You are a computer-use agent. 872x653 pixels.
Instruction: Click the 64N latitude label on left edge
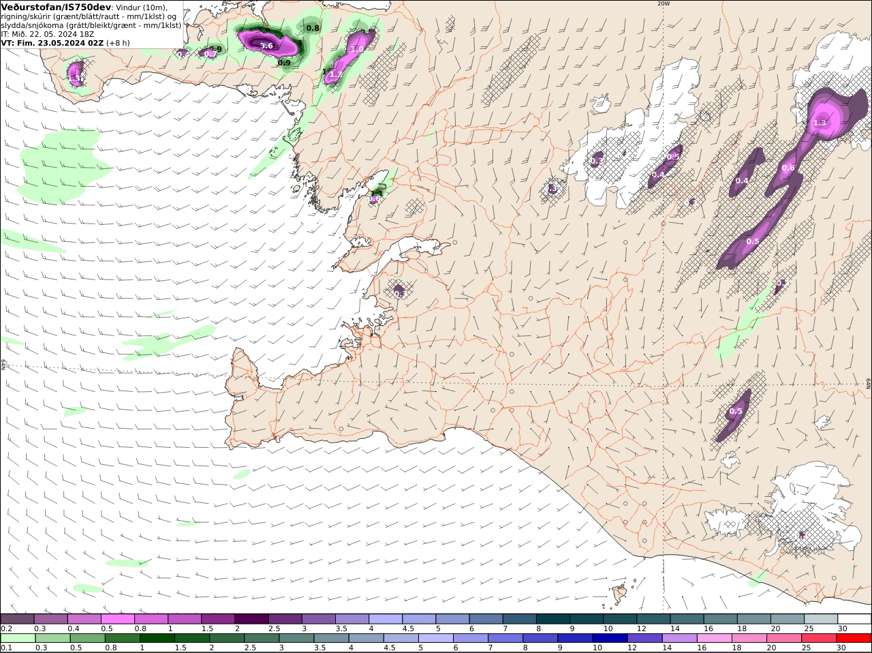[x=3, y=364]
